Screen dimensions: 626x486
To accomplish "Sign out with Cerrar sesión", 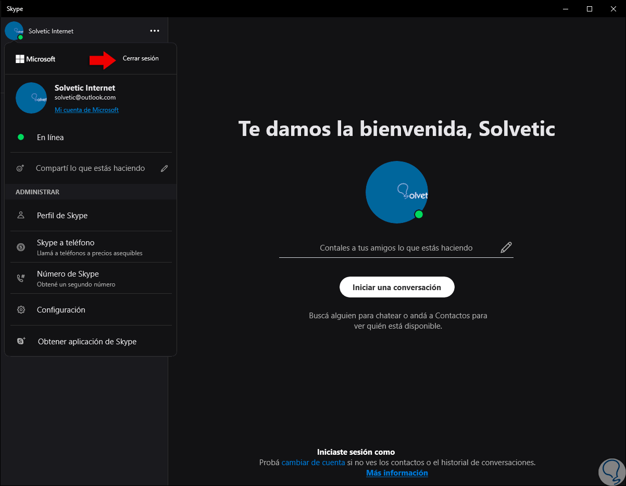I will pyautogui.click(x=141, y=58).
